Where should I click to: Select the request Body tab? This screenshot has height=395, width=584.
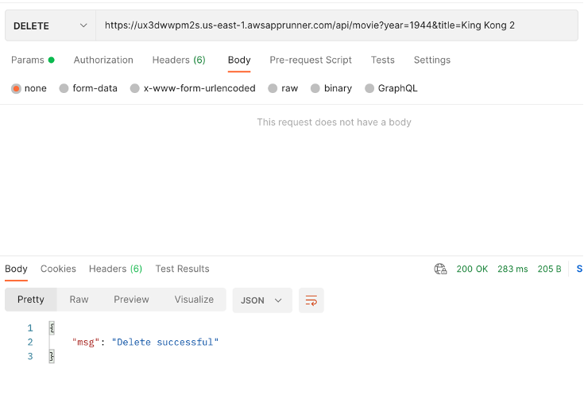239,60
